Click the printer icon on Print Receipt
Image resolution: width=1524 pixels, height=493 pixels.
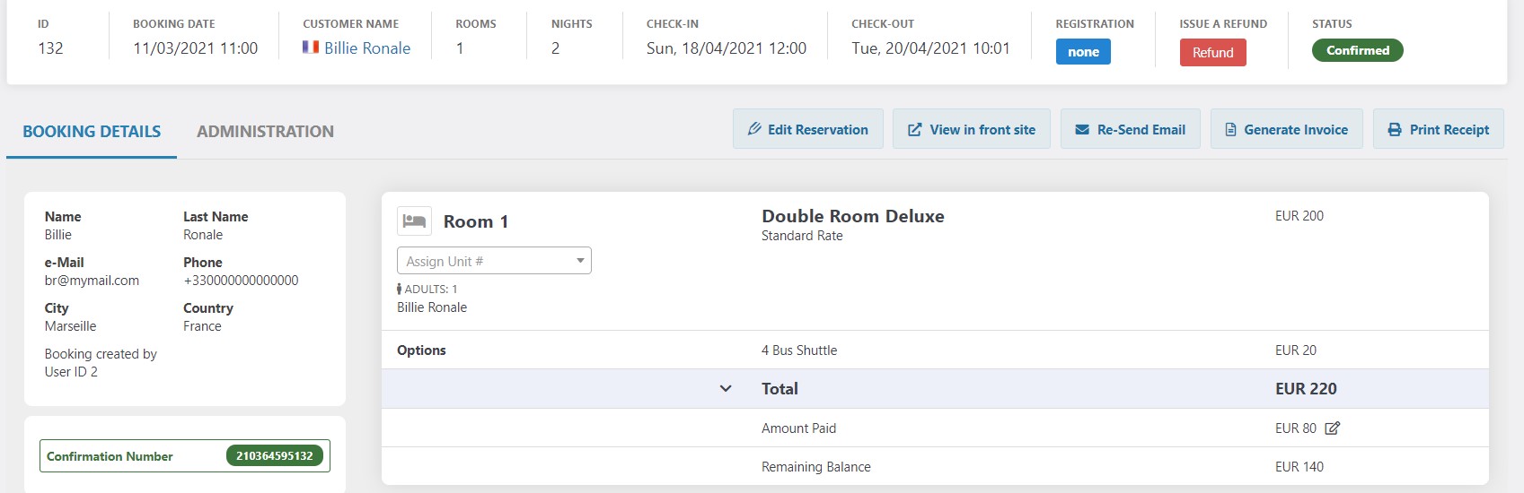[1395, 130]
